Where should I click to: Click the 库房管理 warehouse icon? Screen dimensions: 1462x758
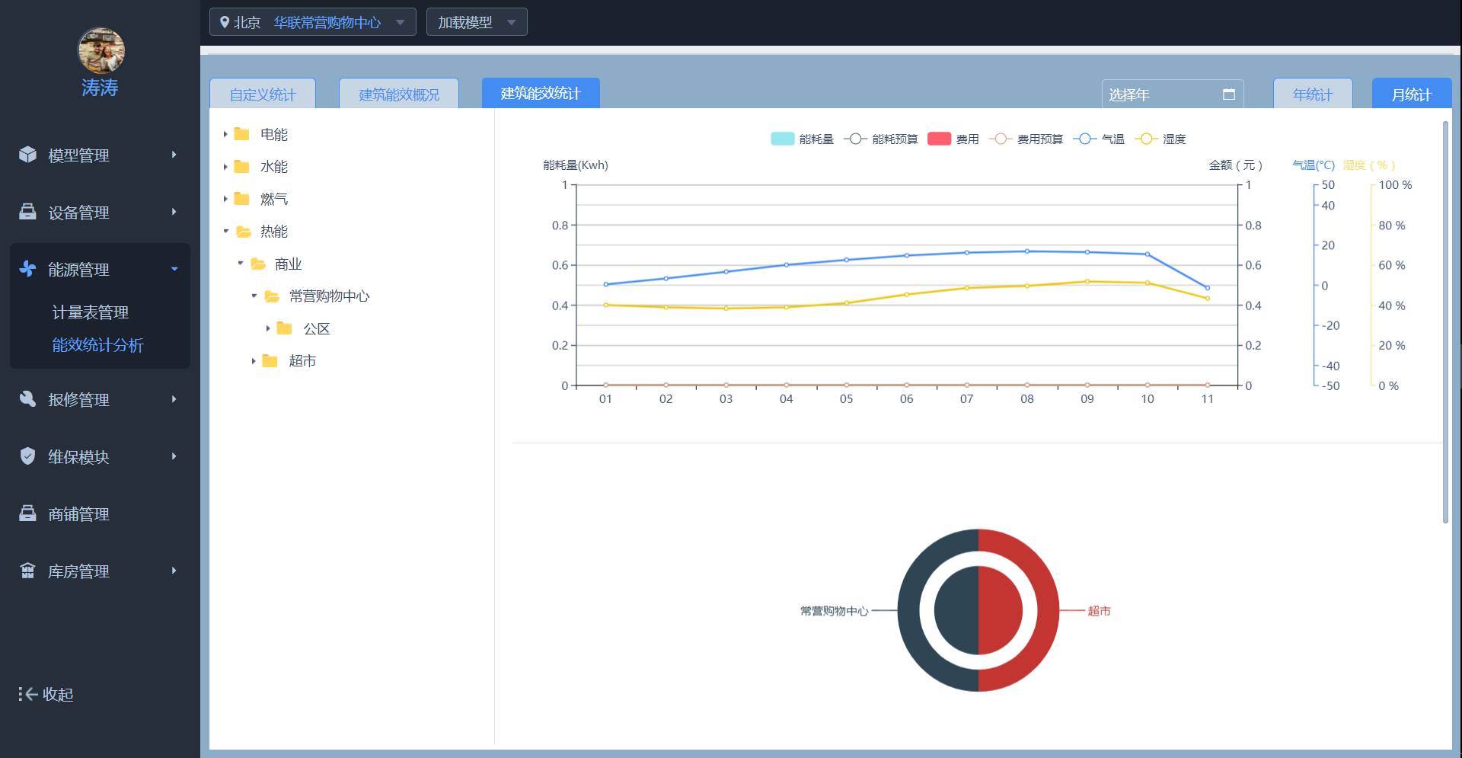click(27, 571)
